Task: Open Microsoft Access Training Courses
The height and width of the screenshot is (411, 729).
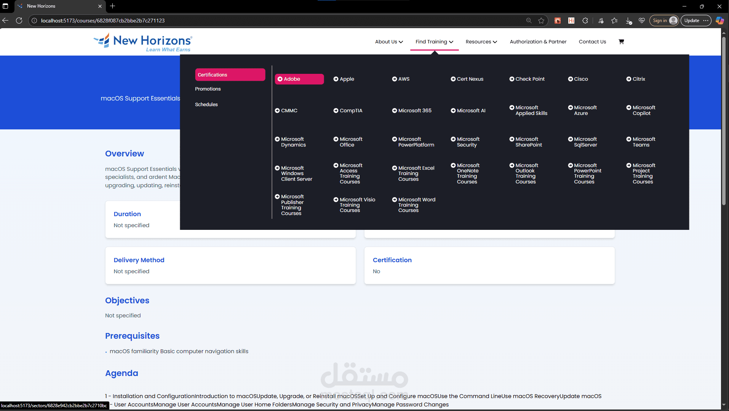Action: 348,174
